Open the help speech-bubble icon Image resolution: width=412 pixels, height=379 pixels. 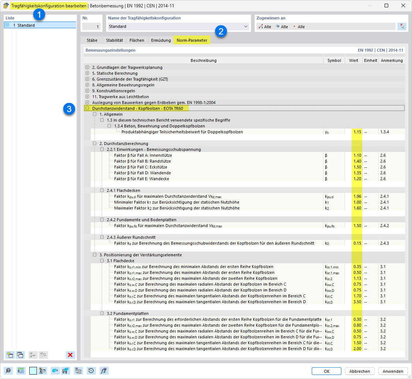(x=8, y=371)
